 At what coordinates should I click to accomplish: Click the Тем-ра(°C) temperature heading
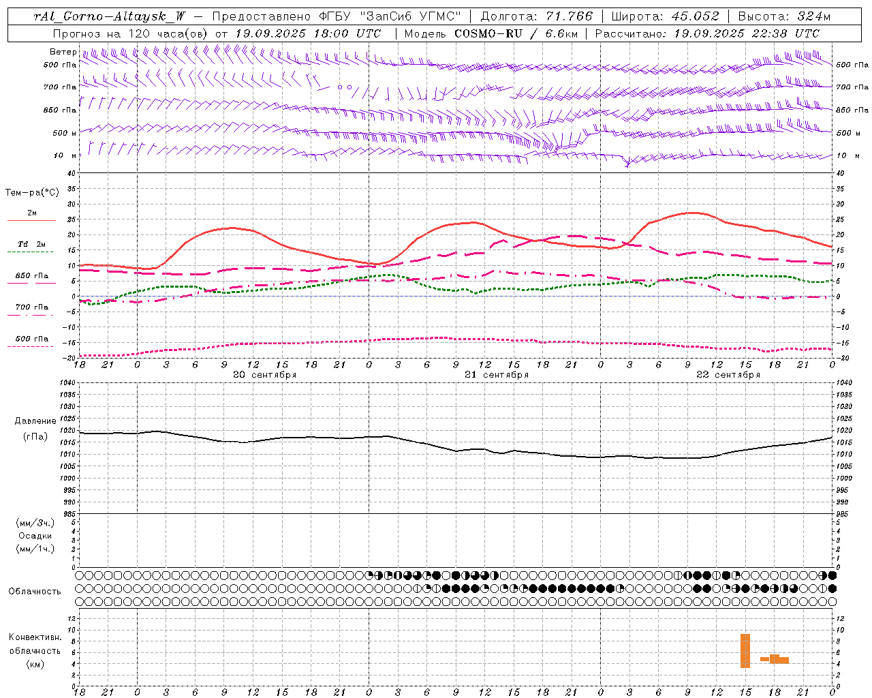[32, 193]
